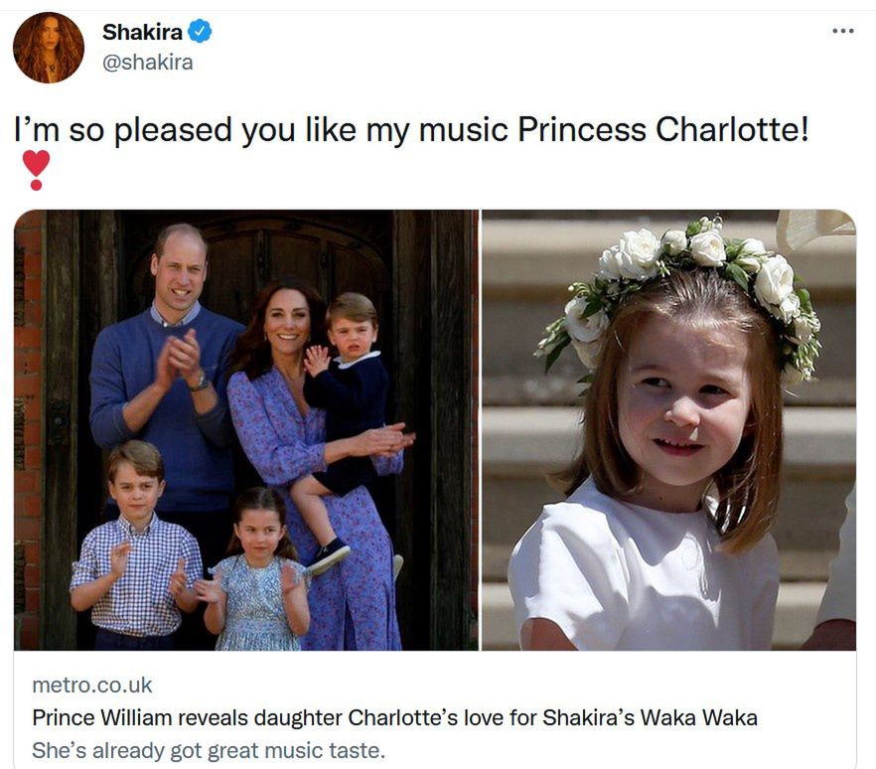Click the metro.co.uk source domain
Image resolution: width=876 pixels, height=769 pixels.
point(92,686)
